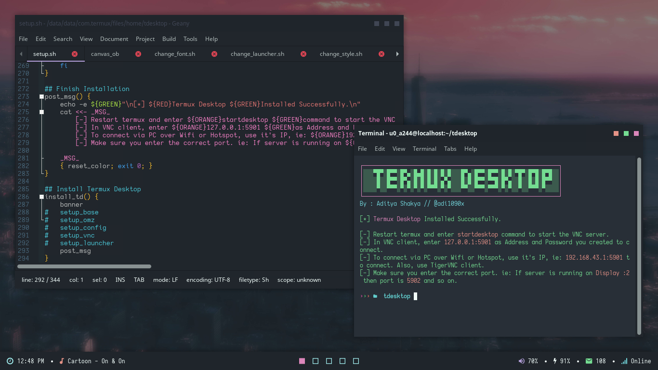Open the Tabs menu in terminal
The image size is (658, 370).
tap(450, 149)
